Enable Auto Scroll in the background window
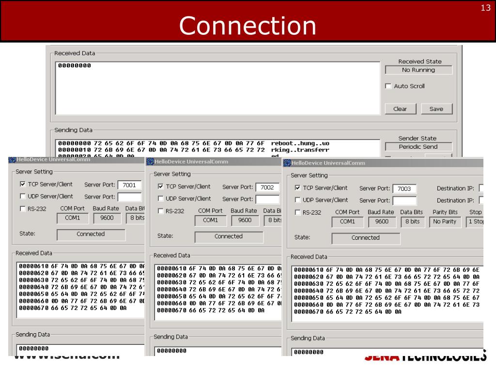Image resolution: width=496 pixels, height=372 pixels. [x=388, y=86]
